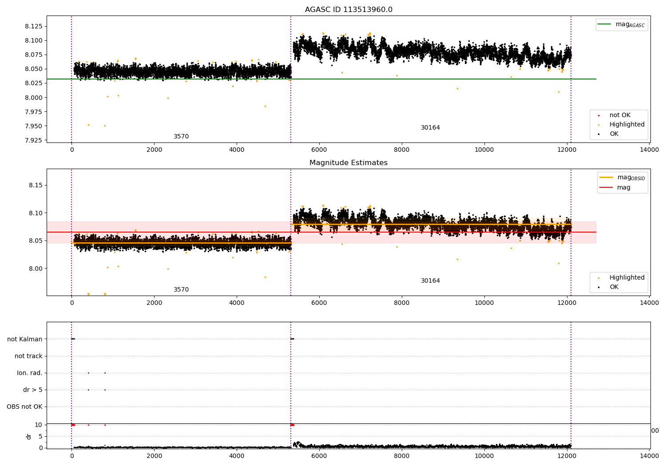
Task: Click the '8.100' y-axis tick label
Action: 34,40
